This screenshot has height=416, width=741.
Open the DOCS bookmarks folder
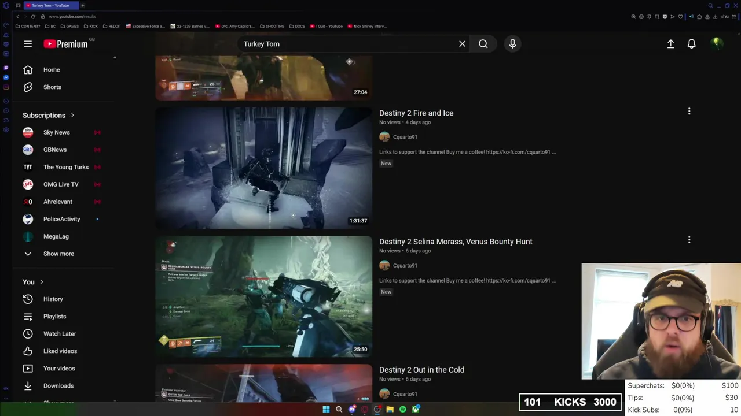[x=297, y=26]
